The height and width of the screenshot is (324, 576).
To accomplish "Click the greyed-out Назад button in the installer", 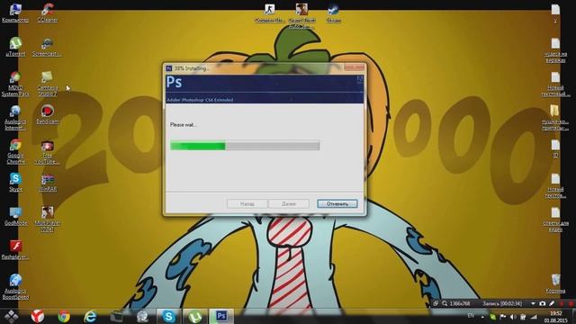I will (247, 203).
